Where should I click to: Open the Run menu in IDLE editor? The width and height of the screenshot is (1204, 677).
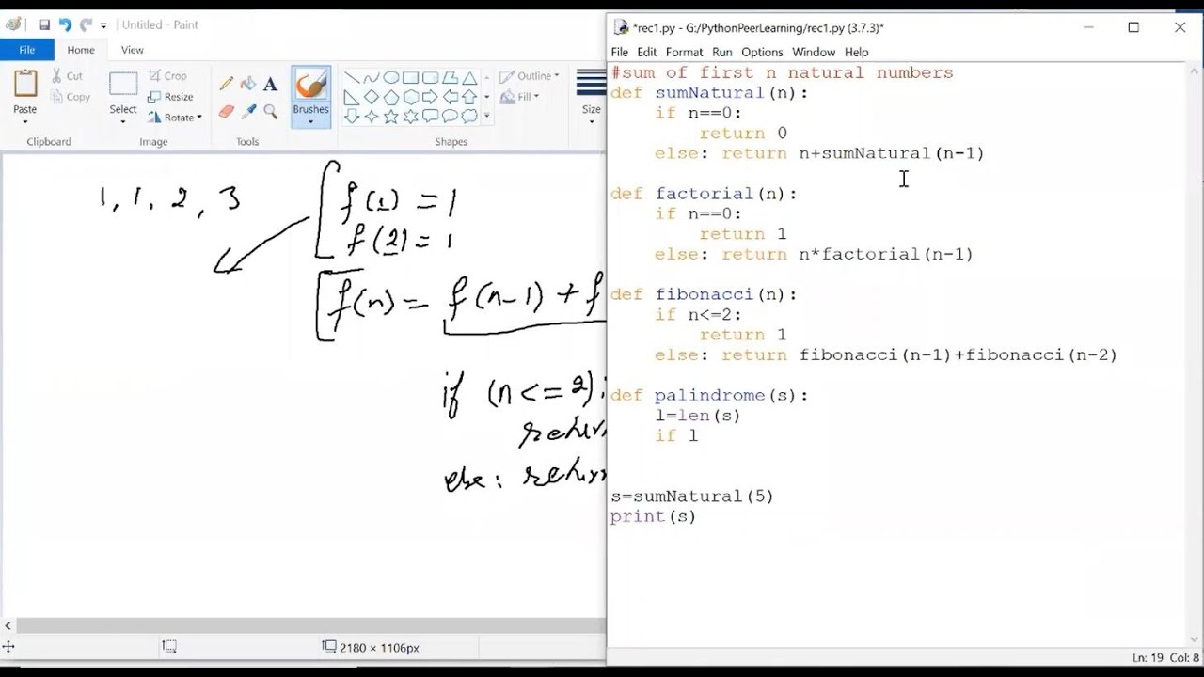click(x=722, y=52)
